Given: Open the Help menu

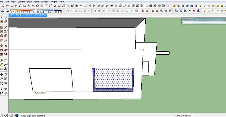Looking at the screenshot, I should tap(62, 2).
